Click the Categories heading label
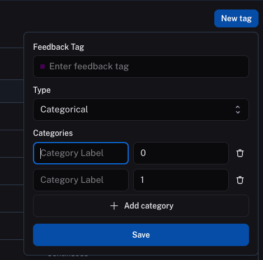 [53, 133]
